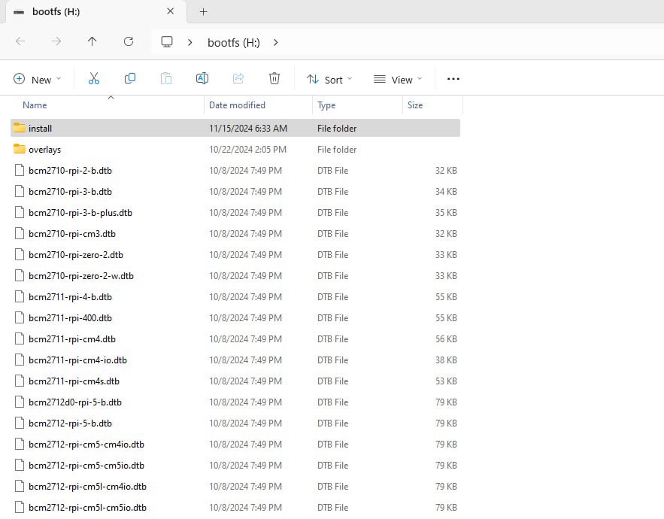Viewport: 664px width, 519px height.
Task: Sort the list by the Size column
Action: [x=415, y=105]
